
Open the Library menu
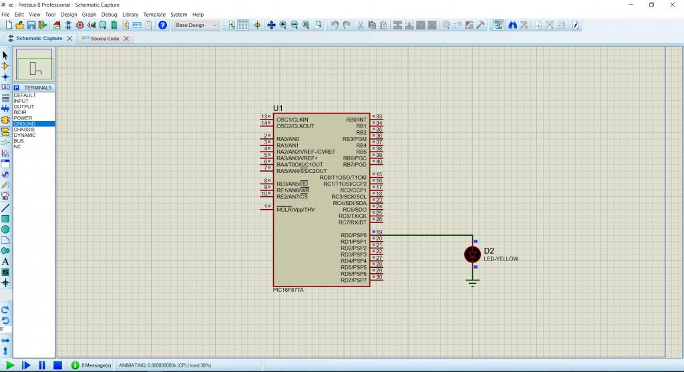pyautogui.click(x=130, y=15)
